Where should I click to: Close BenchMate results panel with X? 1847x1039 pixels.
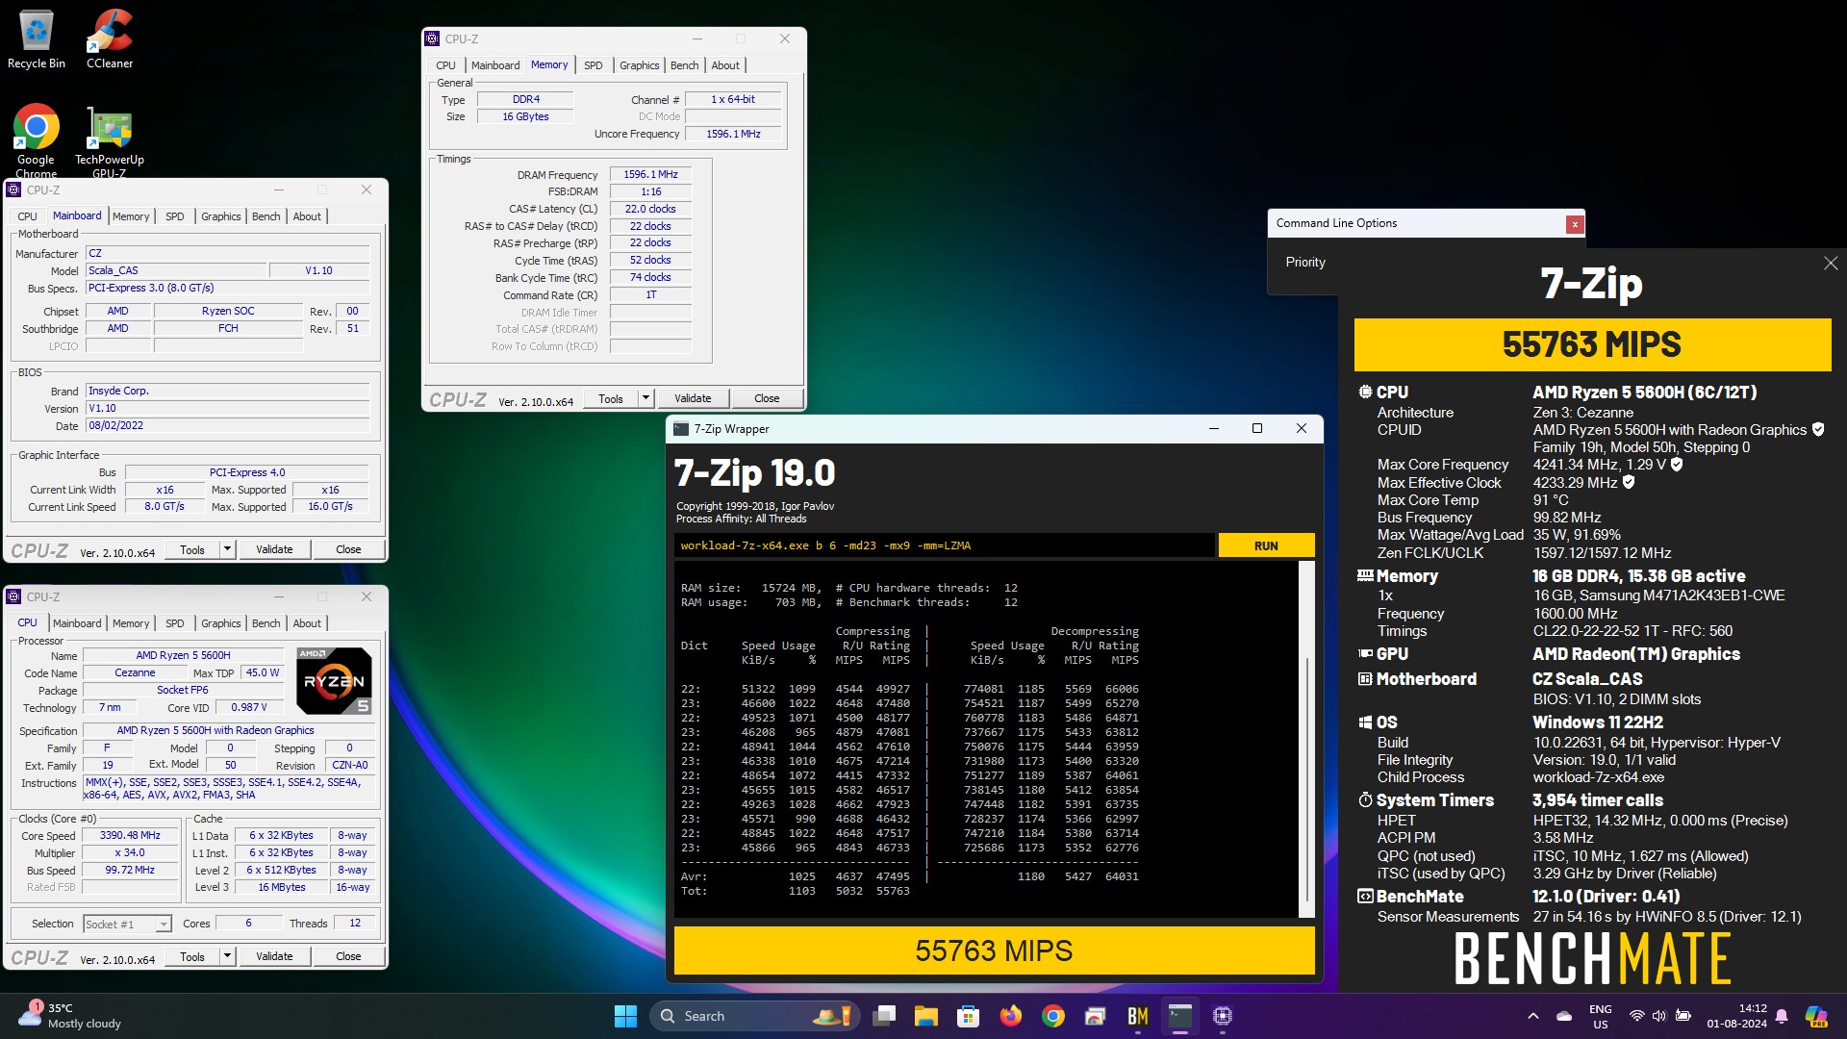pyautogui.click(x=1831, y=263)
